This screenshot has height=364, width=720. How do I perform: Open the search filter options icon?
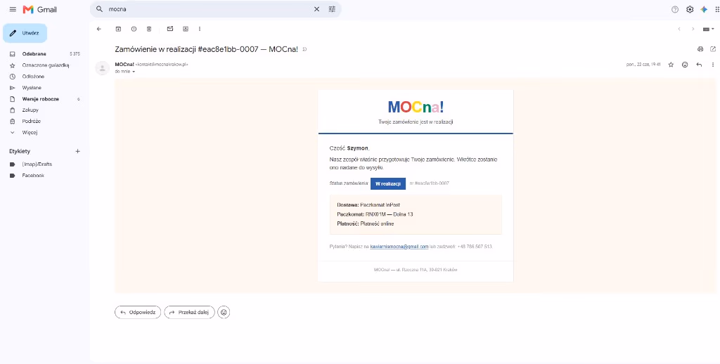coord(332,9)
